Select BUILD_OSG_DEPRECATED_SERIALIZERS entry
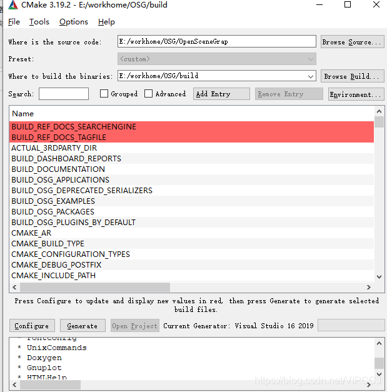The image size is (387, 392). [x=191, y=191]
